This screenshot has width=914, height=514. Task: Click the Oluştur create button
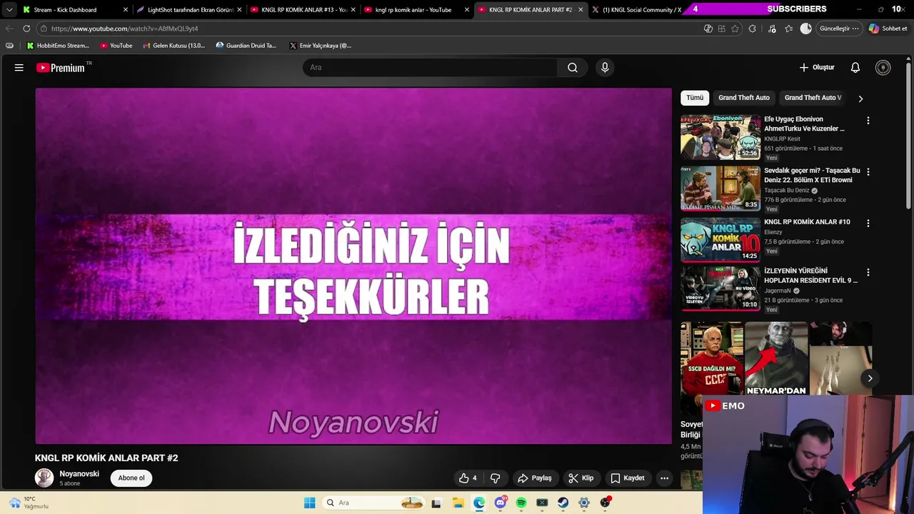[817, 67]
